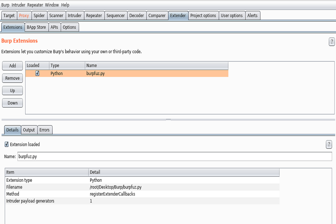Open the Scanner tab
This screenshot has height=224, width=336.
pos(56,16)
